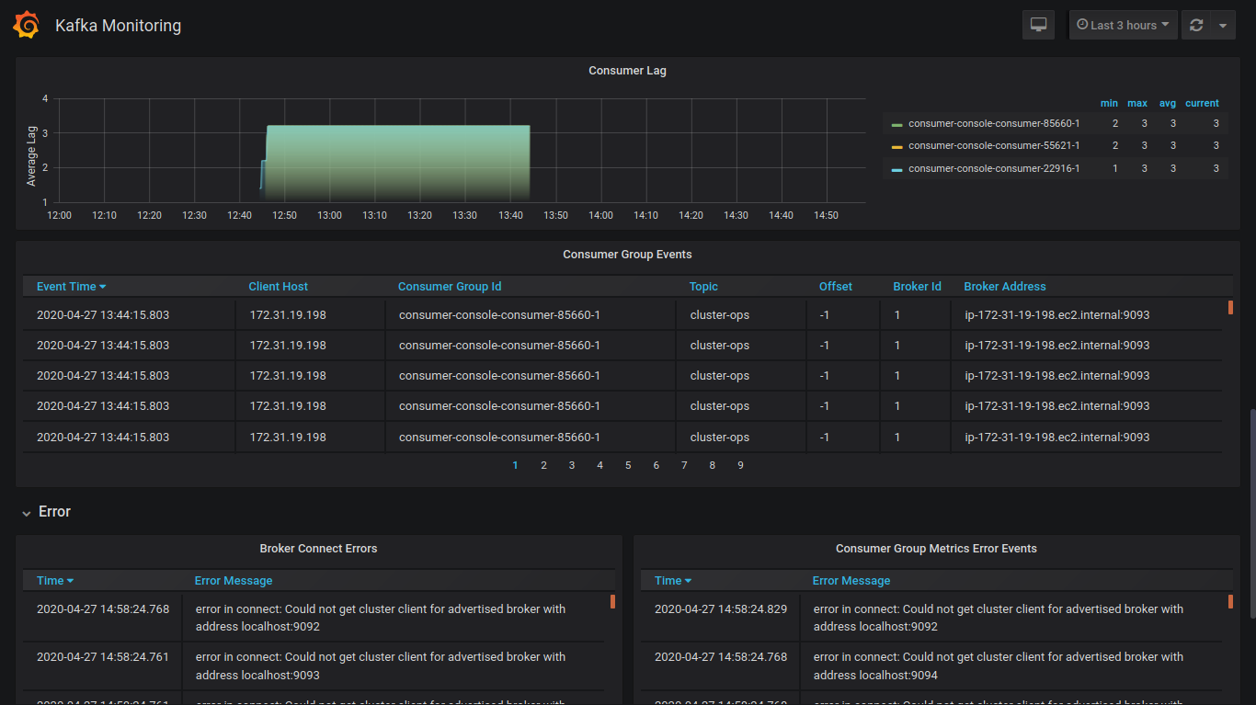Click the Grafana logo icon
This screenshot has height=705, width=1256.
(26, 26)
